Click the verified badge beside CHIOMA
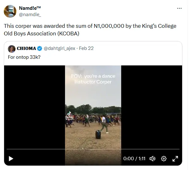 click(40, 49)
